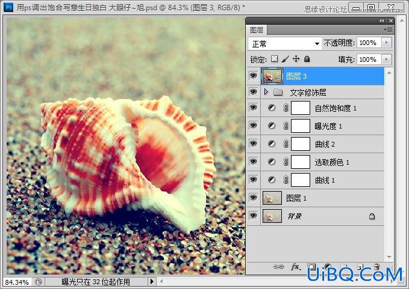Hide the 图层 1 layer
This screenshot has height=289, width=409.
[x=253, y=198]
